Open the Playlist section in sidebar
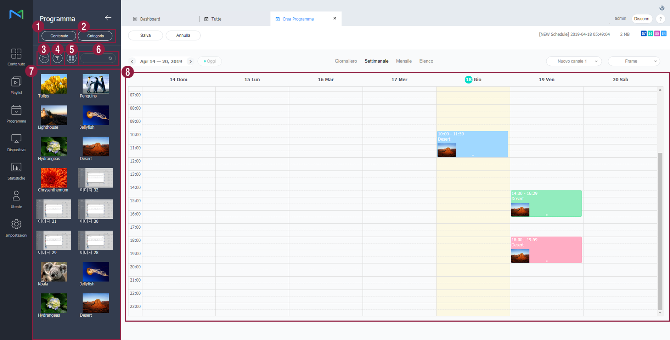The image size is (670, 340). (16, 85)
